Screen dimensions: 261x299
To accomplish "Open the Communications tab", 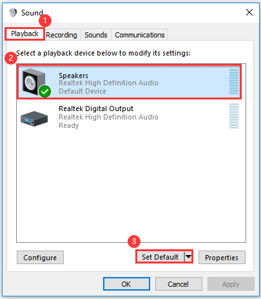I will tap(140, 35).
